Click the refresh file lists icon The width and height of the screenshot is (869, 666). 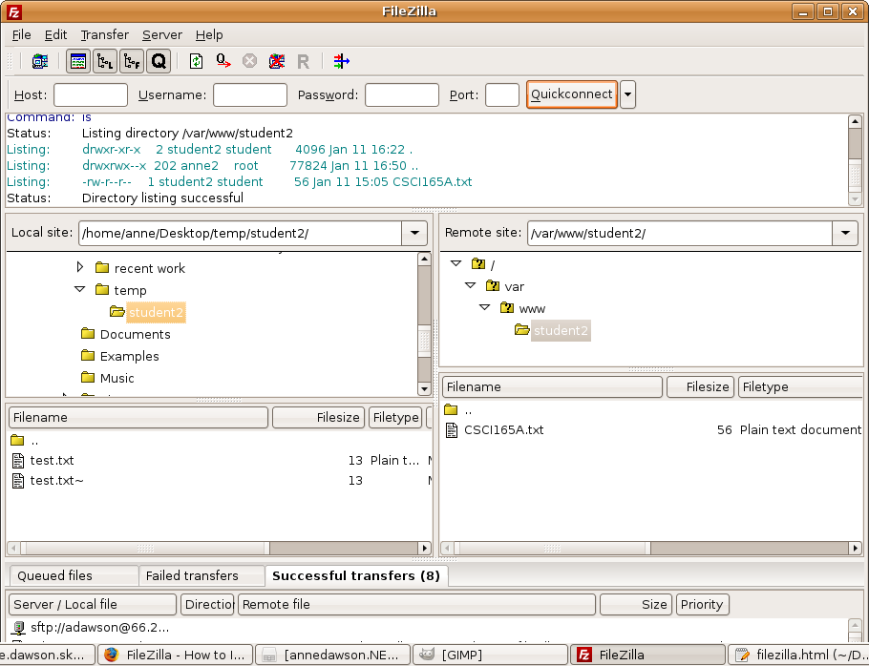(x=196, y=61)
